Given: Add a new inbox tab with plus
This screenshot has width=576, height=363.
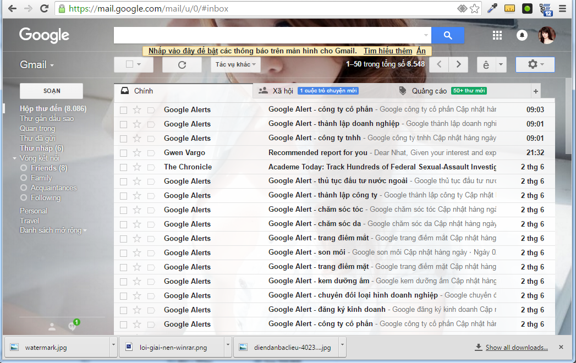Looking at the screenshot, I should 536,91.
